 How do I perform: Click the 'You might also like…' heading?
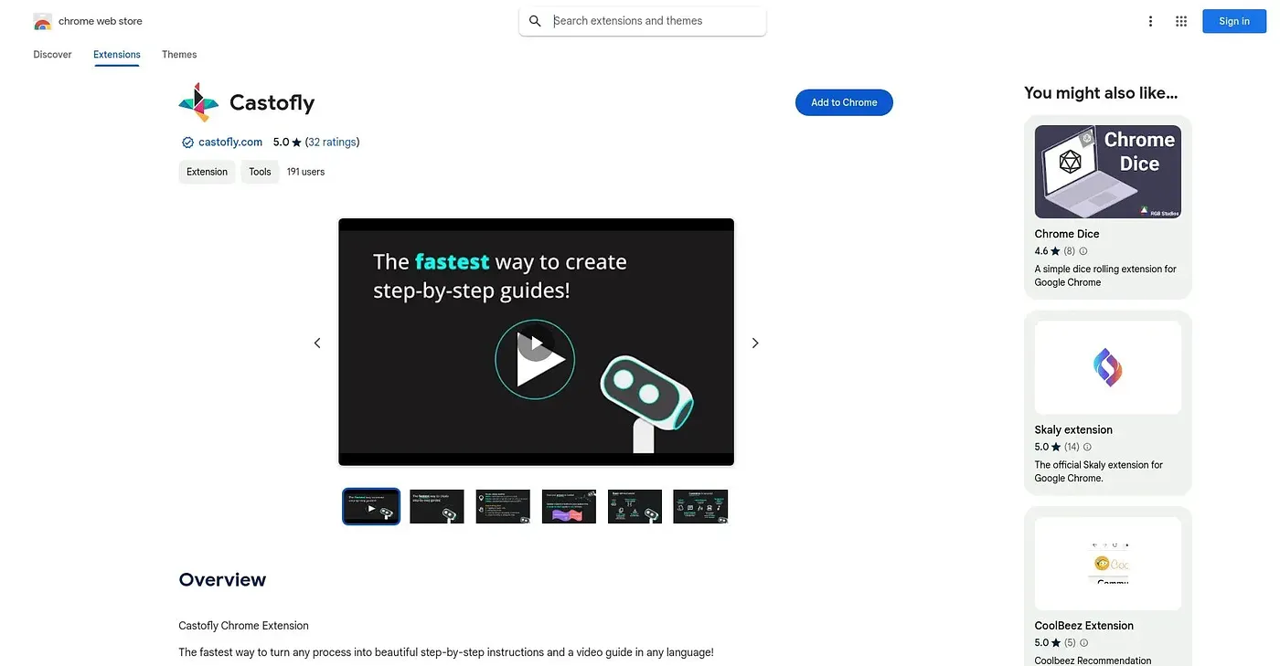tap(1101, 93)
